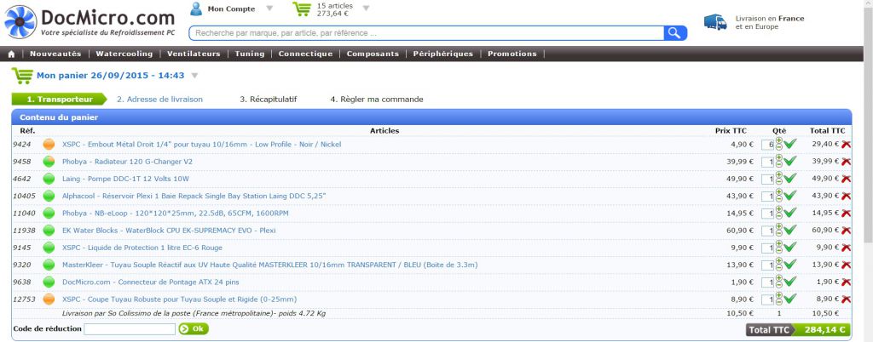Open MasterKleer Tuyau Souple product link
Viewport: 873px width, 342px height.
[269, 265]
